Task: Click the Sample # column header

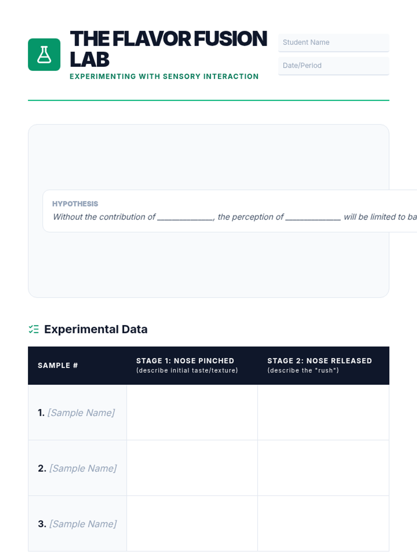Action: tap(58, 366)
